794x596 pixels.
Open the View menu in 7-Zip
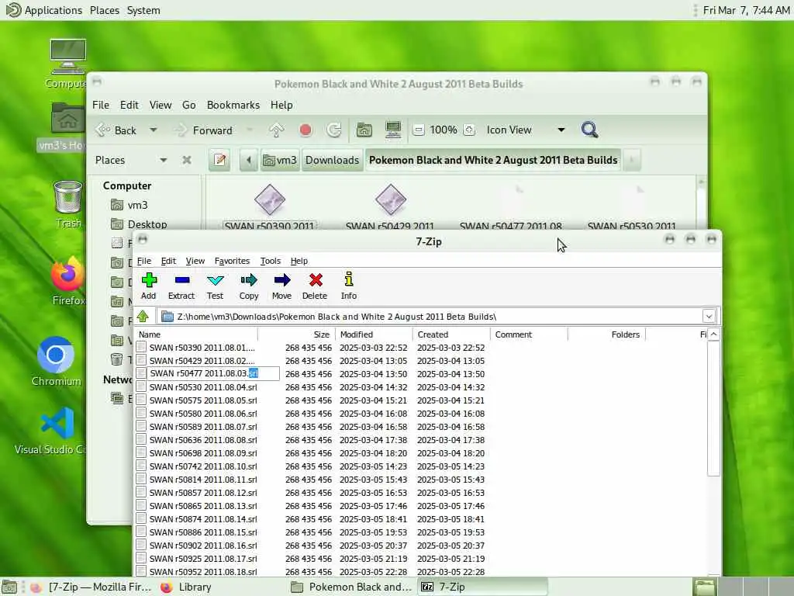pos(195,261)
